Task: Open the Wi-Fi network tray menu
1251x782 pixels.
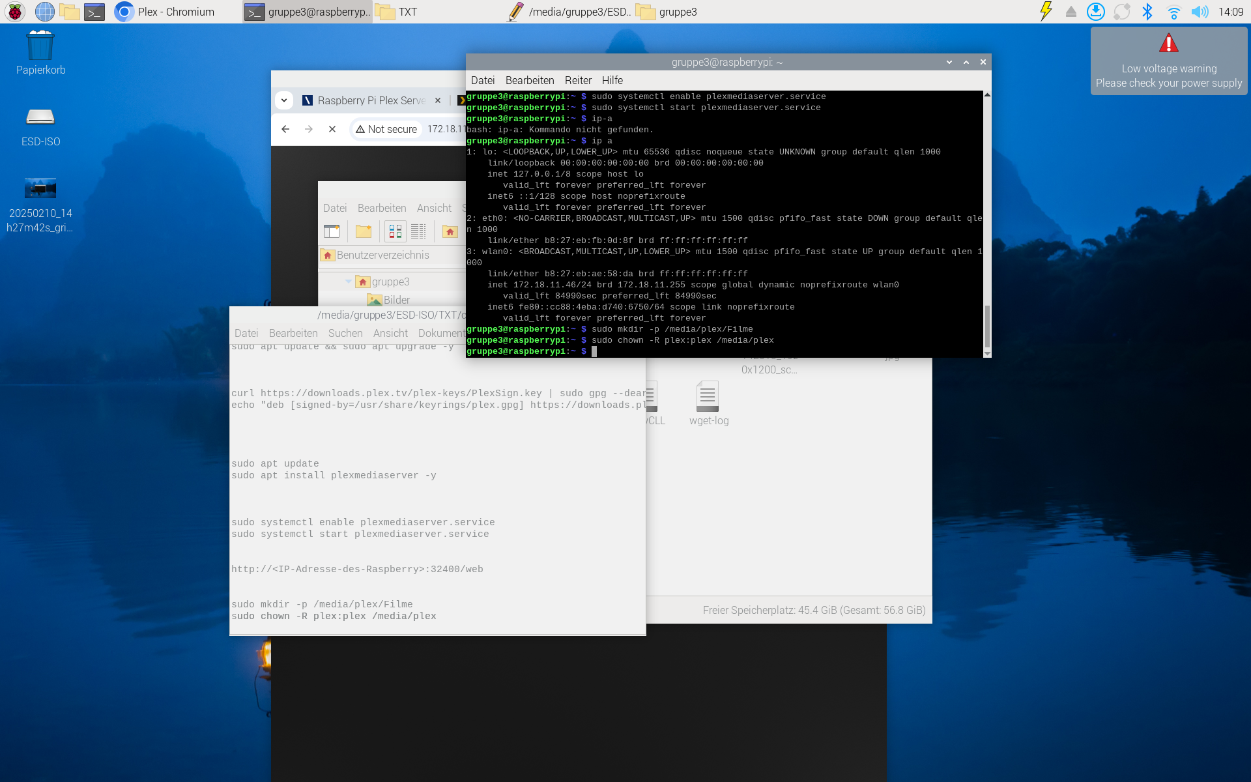Action: (x=1173, y=12)
